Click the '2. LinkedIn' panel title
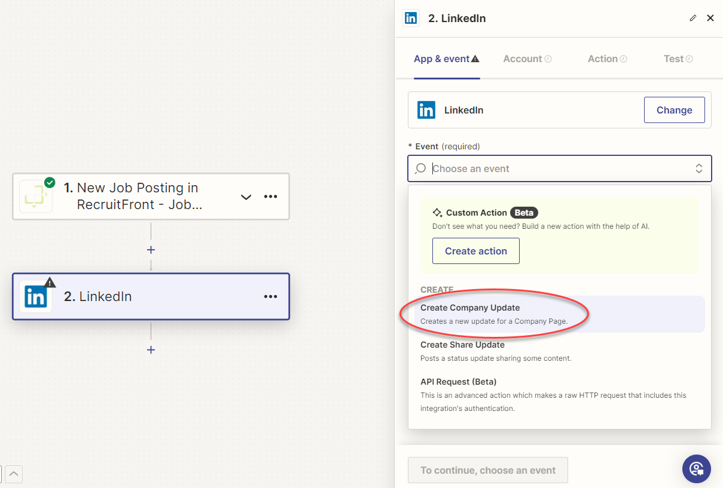723x488 pixels. (457, 18)
